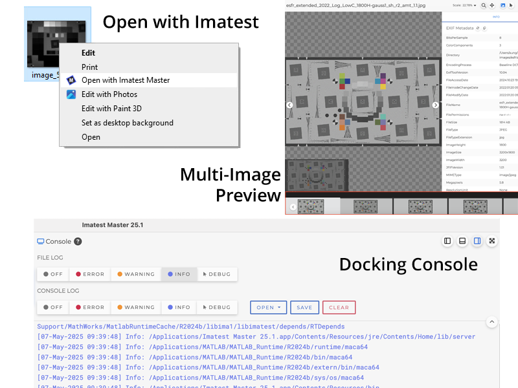Click log line ending in sys/os/maca64
The height and width of the screenshot is (388, 518).
coord(201,378)
